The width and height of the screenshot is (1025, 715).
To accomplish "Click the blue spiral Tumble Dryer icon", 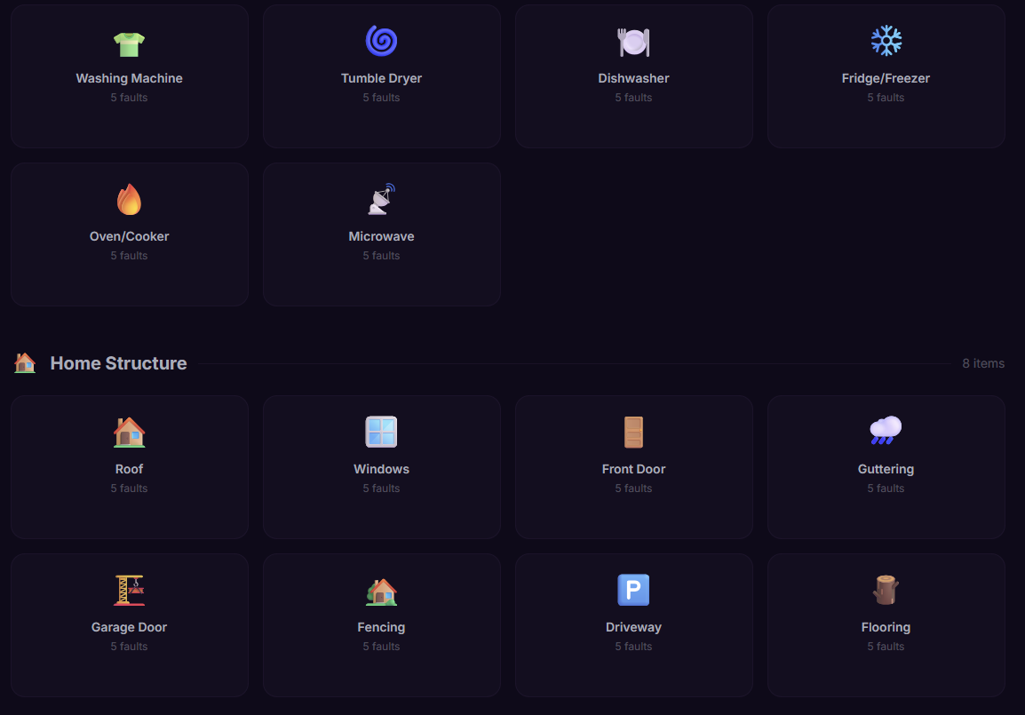I will [x=381, y=41].
